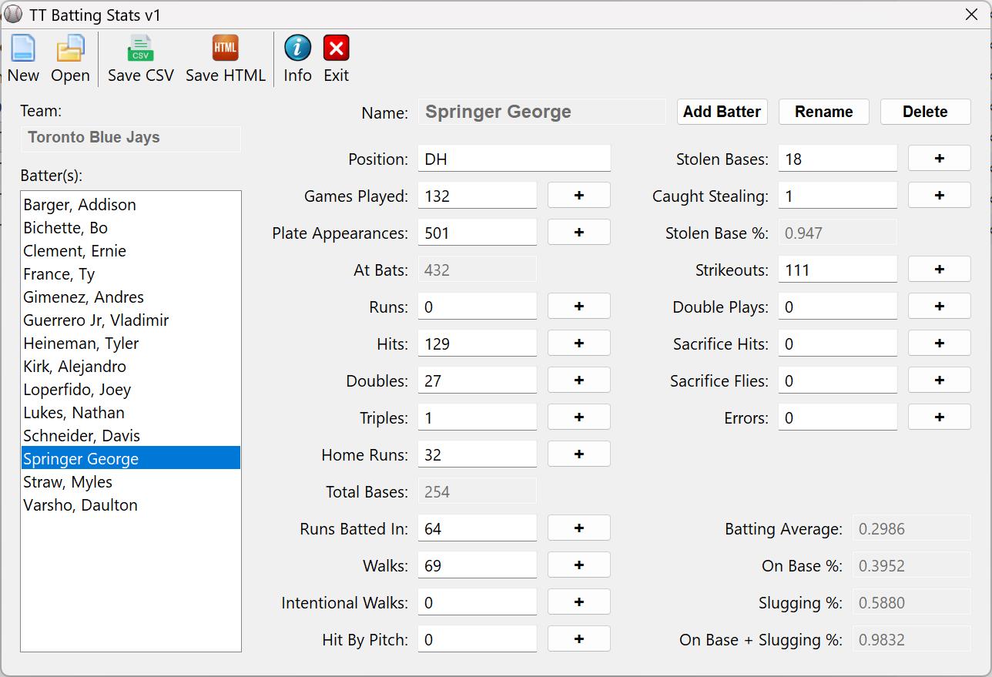Rename the selected batter
Viewport: 992px width, 677px height.
[823, 112]
